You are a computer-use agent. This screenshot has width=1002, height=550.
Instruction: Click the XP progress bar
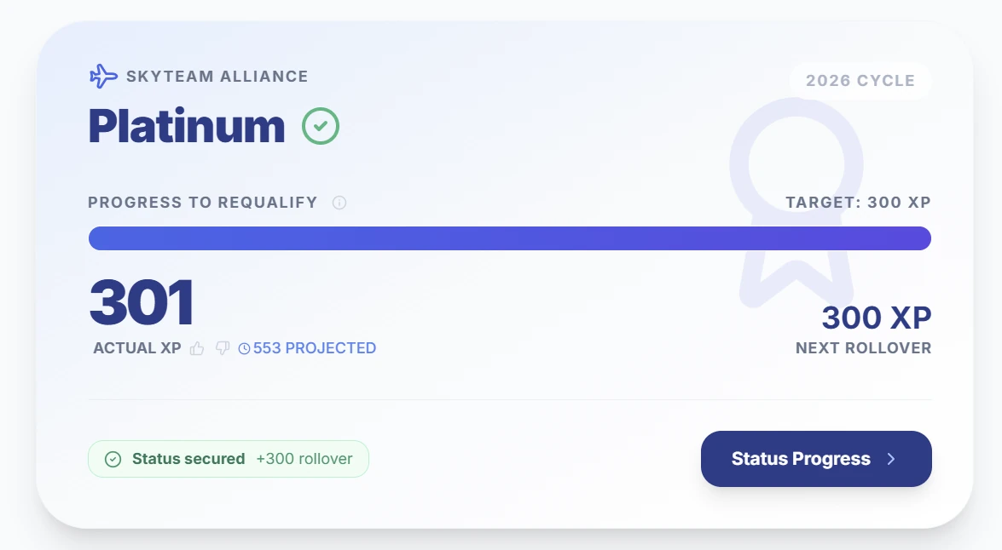click(509, 238)
